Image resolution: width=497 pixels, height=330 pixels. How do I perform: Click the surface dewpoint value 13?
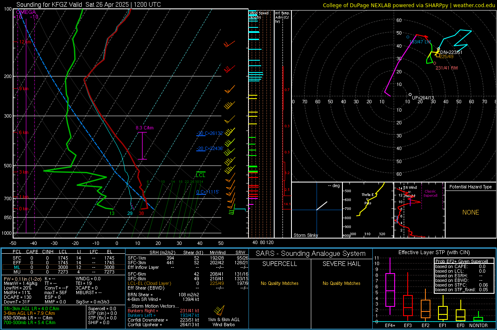[112, 213]
